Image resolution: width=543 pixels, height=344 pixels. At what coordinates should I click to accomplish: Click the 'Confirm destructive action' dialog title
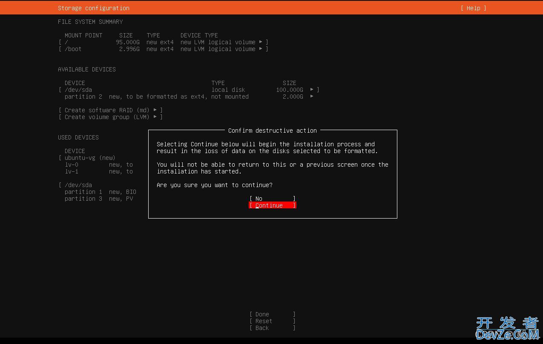pyautogui.click(x=273, y=131)
